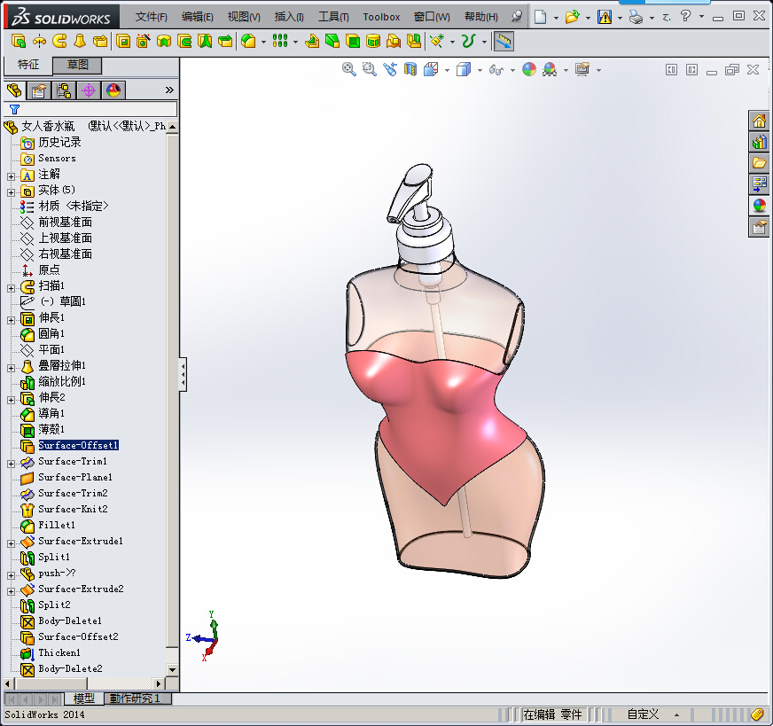Toggle the Instant3D icon
773x726 pixels.
[504, 42]
